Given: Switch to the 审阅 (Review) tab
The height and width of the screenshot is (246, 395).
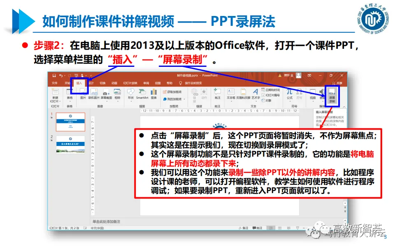Looking at the screenshot, I should point(146,83).
